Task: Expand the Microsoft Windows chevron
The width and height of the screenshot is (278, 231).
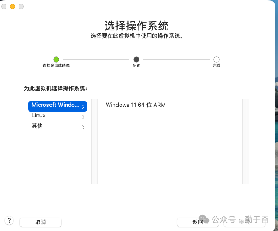Action: (83, 106)
